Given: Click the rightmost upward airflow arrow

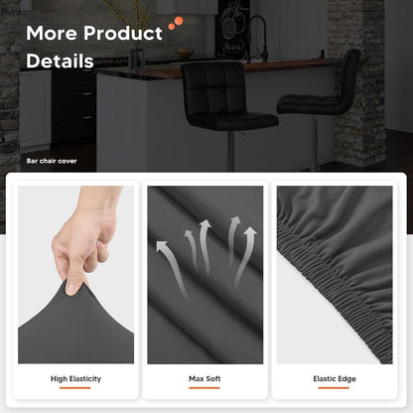Looking at the screenshot, I should tap(245, 256).
